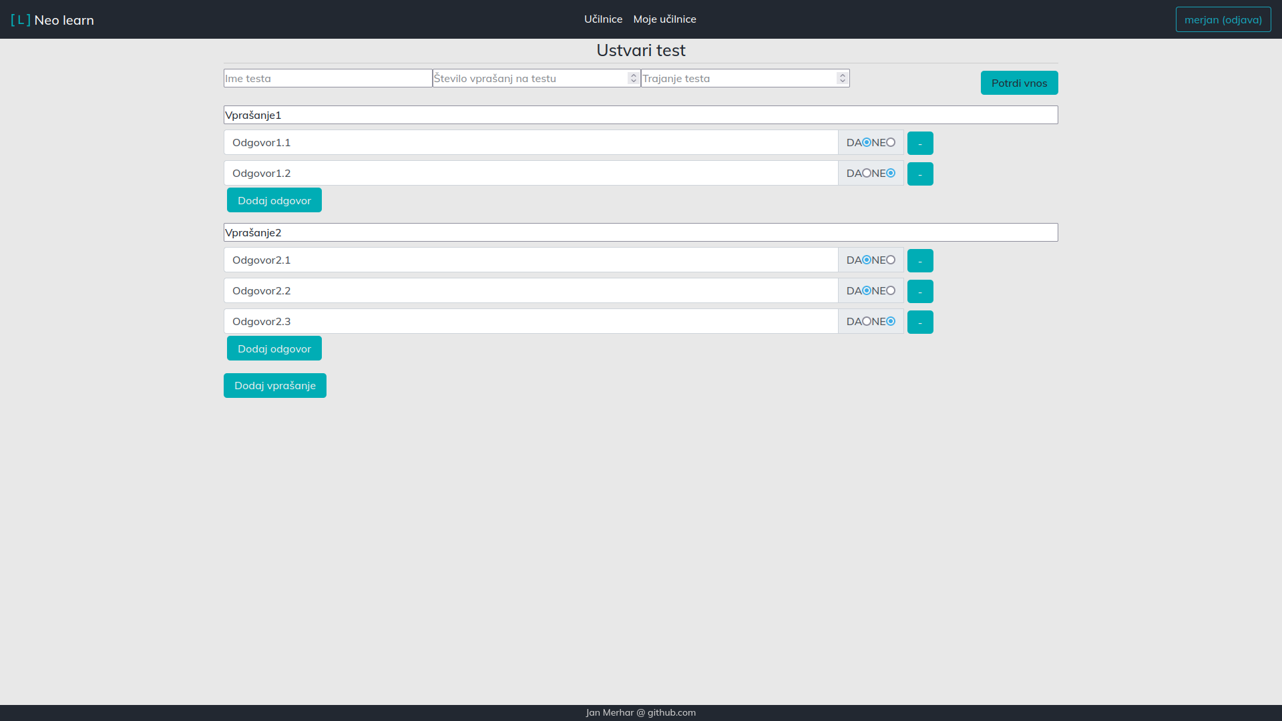Click stepper arrows on Trajanje testa field
1282x721 pixels.
(x=842, y=78)
